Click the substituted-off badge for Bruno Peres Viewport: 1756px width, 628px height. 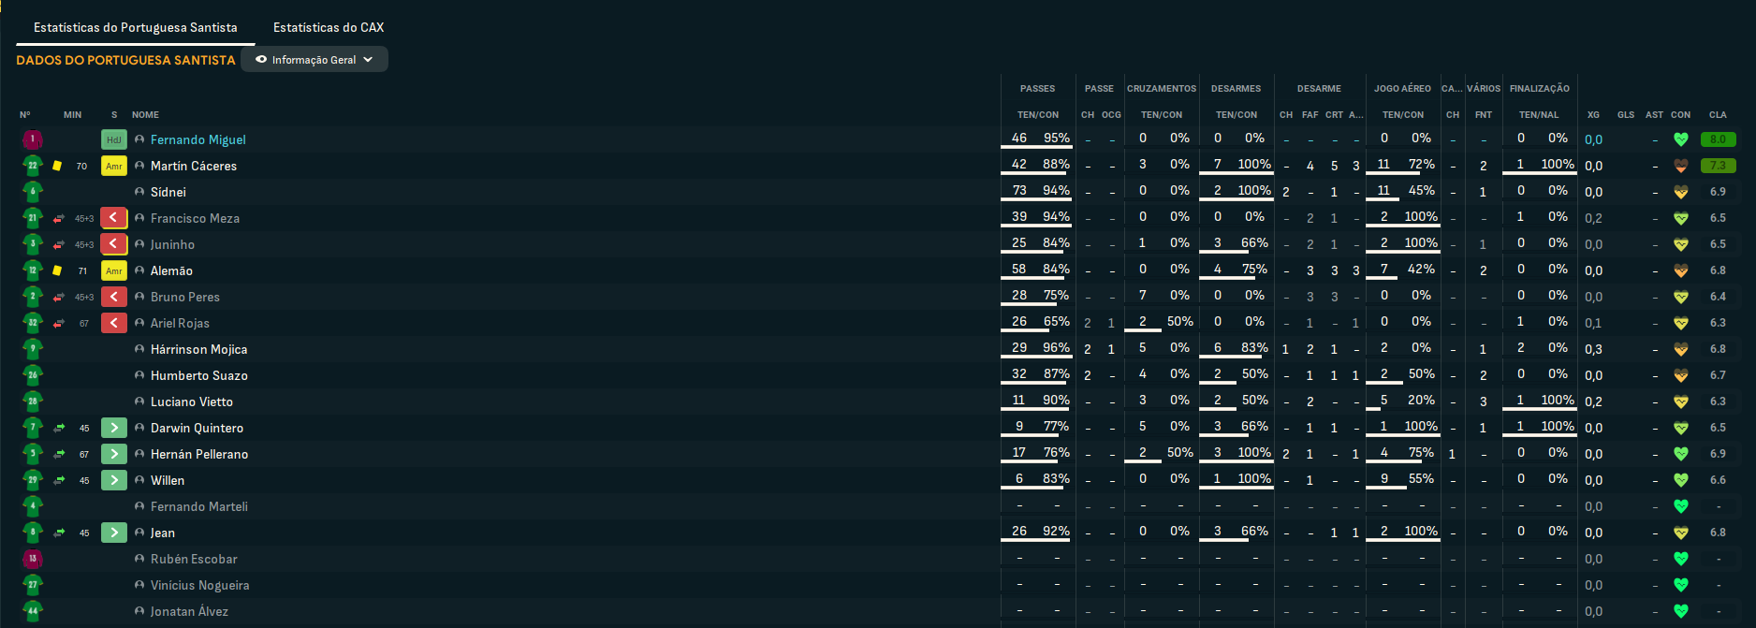114,297
